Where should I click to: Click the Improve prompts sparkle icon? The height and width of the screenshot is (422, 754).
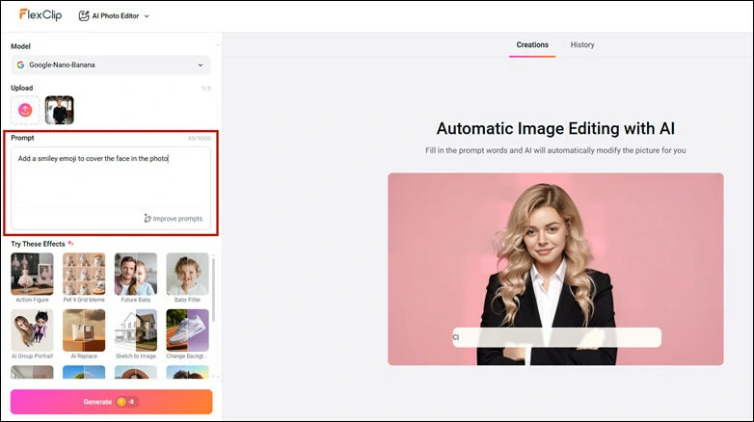tap(148, 219)
